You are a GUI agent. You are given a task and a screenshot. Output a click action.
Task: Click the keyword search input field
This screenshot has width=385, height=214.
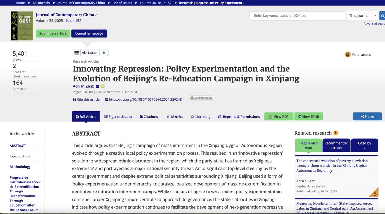[x=298, y=15]
